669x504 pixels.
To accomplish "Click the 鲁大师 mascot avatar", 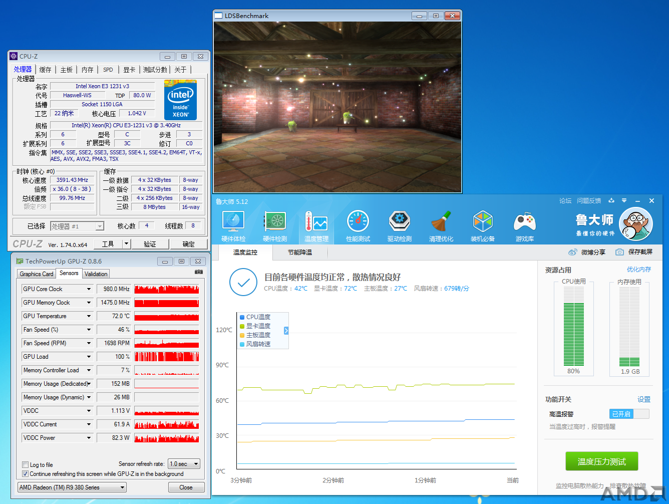I will (x=636, y=224).
